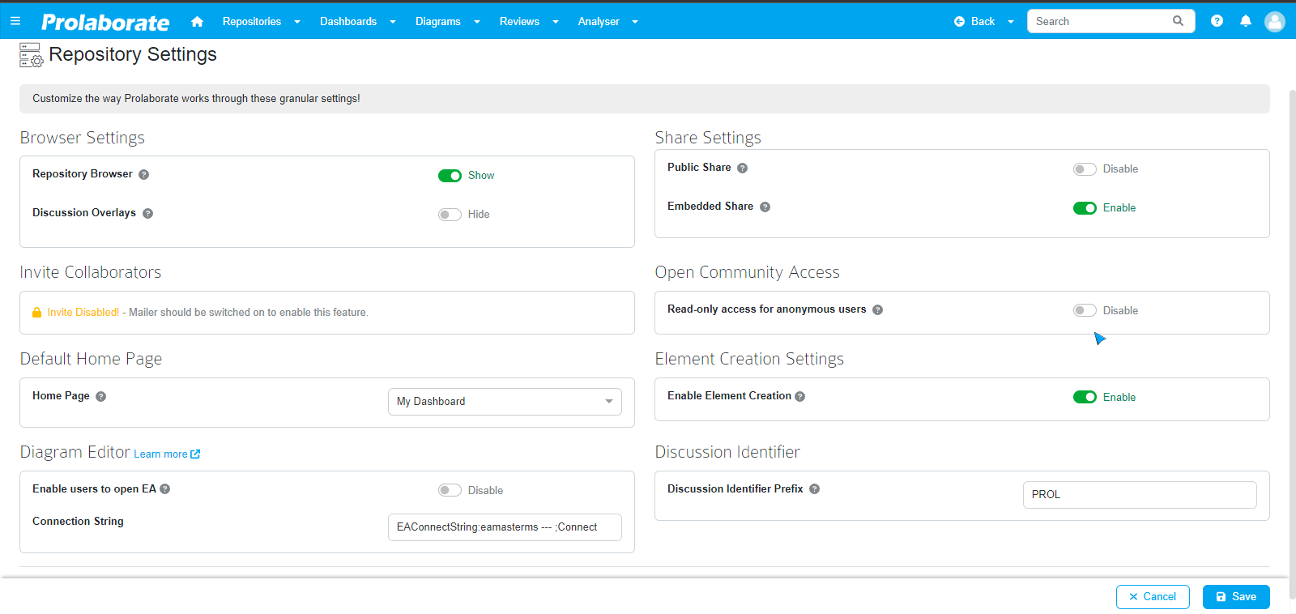1296x614 pixels.
Task: Expand the Diagrams menu arrow
Action: click(x=477, y=22)
